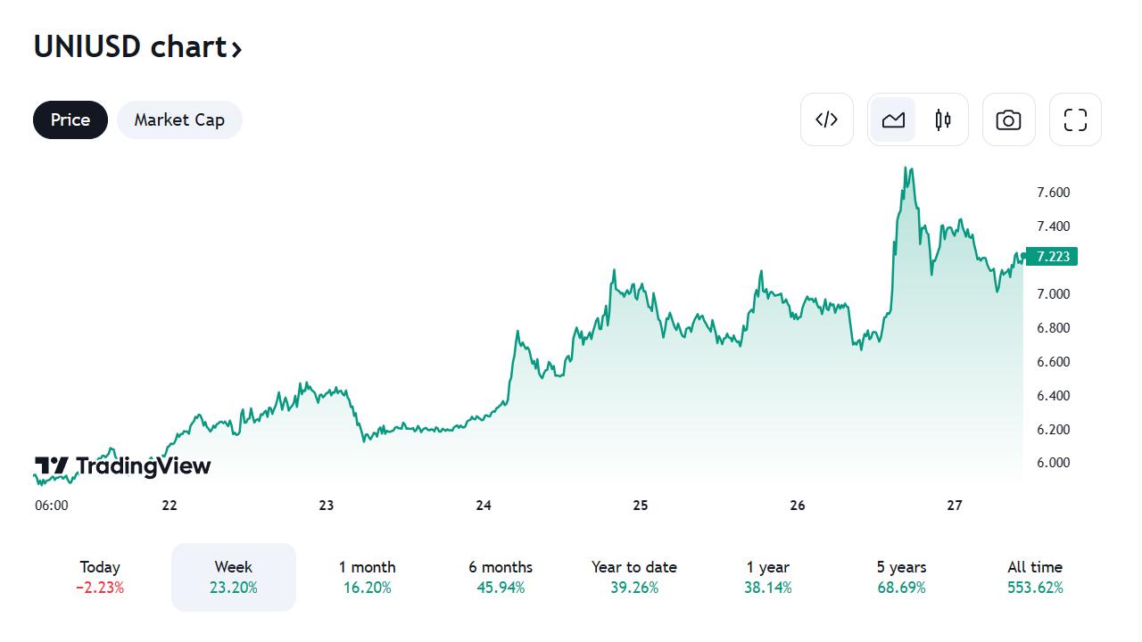1142x642 pixels.
Task: Show the 1 month range
Action: (367, 577)
